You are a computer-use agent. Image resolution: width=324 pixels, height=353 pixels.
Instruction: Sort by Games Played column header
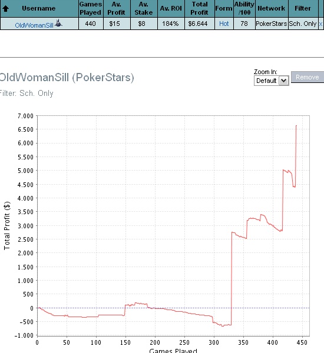click(x=91, y=8)
